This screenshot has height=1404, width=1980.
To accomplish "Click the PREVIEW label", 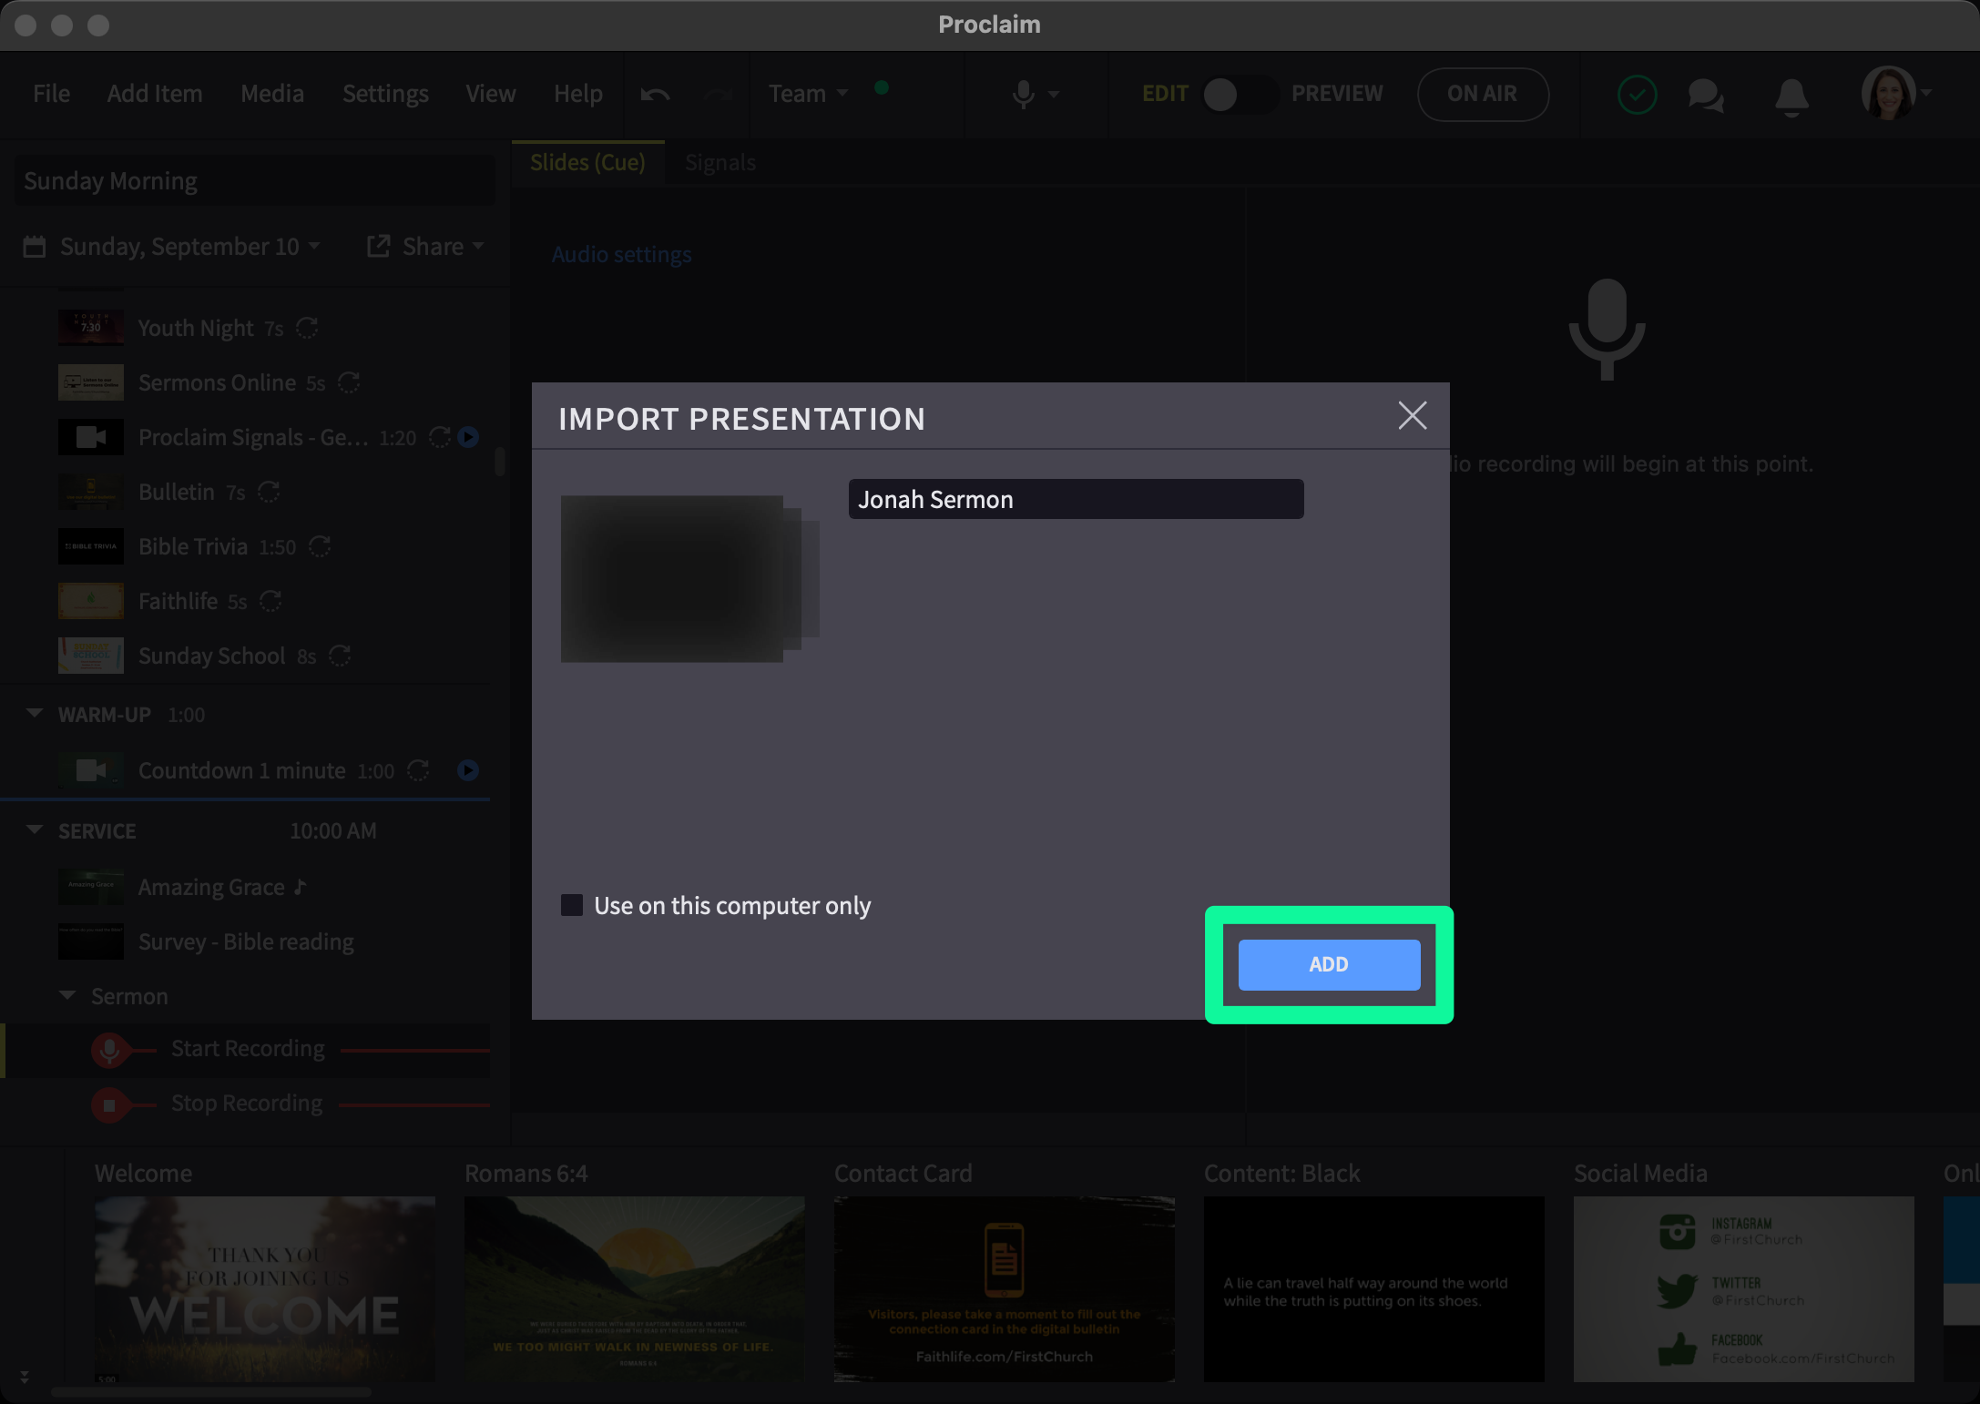I will tap(1337, 94).
